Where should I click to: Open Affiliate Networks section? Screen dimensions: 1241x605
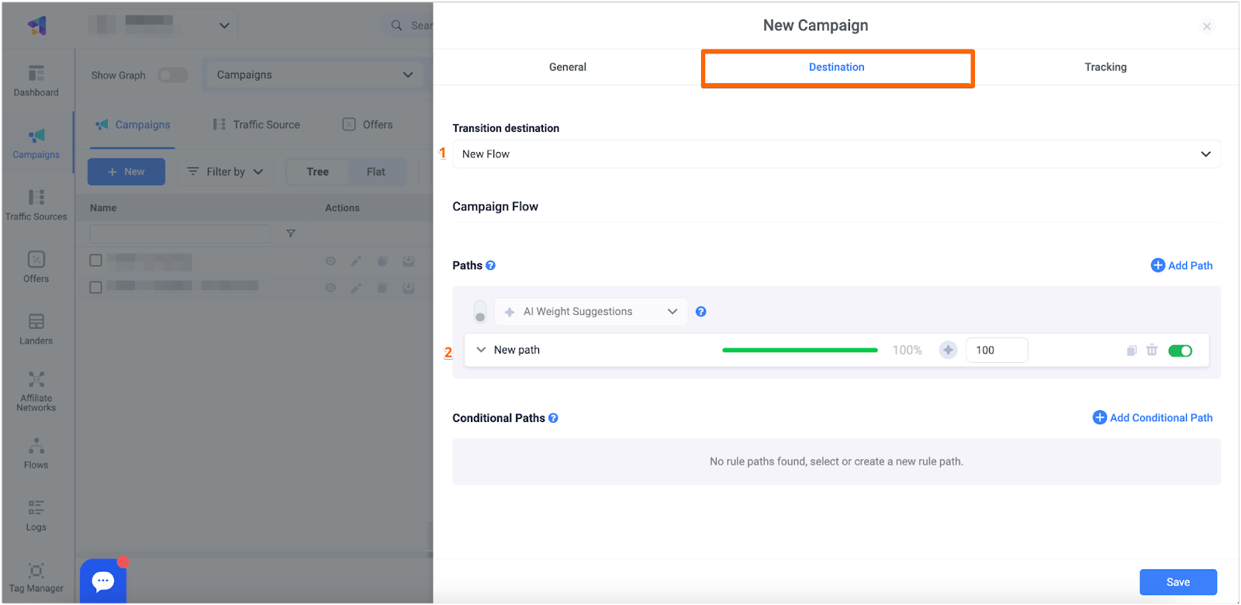point(36,390)
